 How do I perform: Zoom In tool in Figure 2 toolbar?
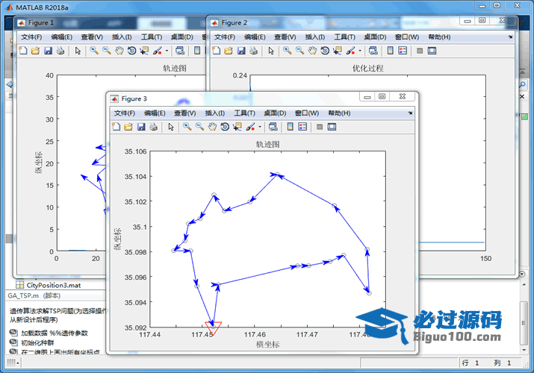(287, 51)
